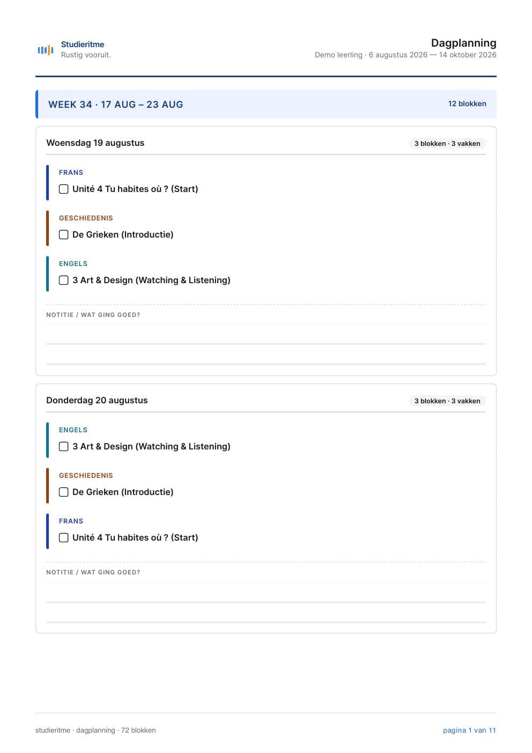This screenshot has height=753, width=532.
Task: Click the 12 blokken label
Action: point(467,104)
